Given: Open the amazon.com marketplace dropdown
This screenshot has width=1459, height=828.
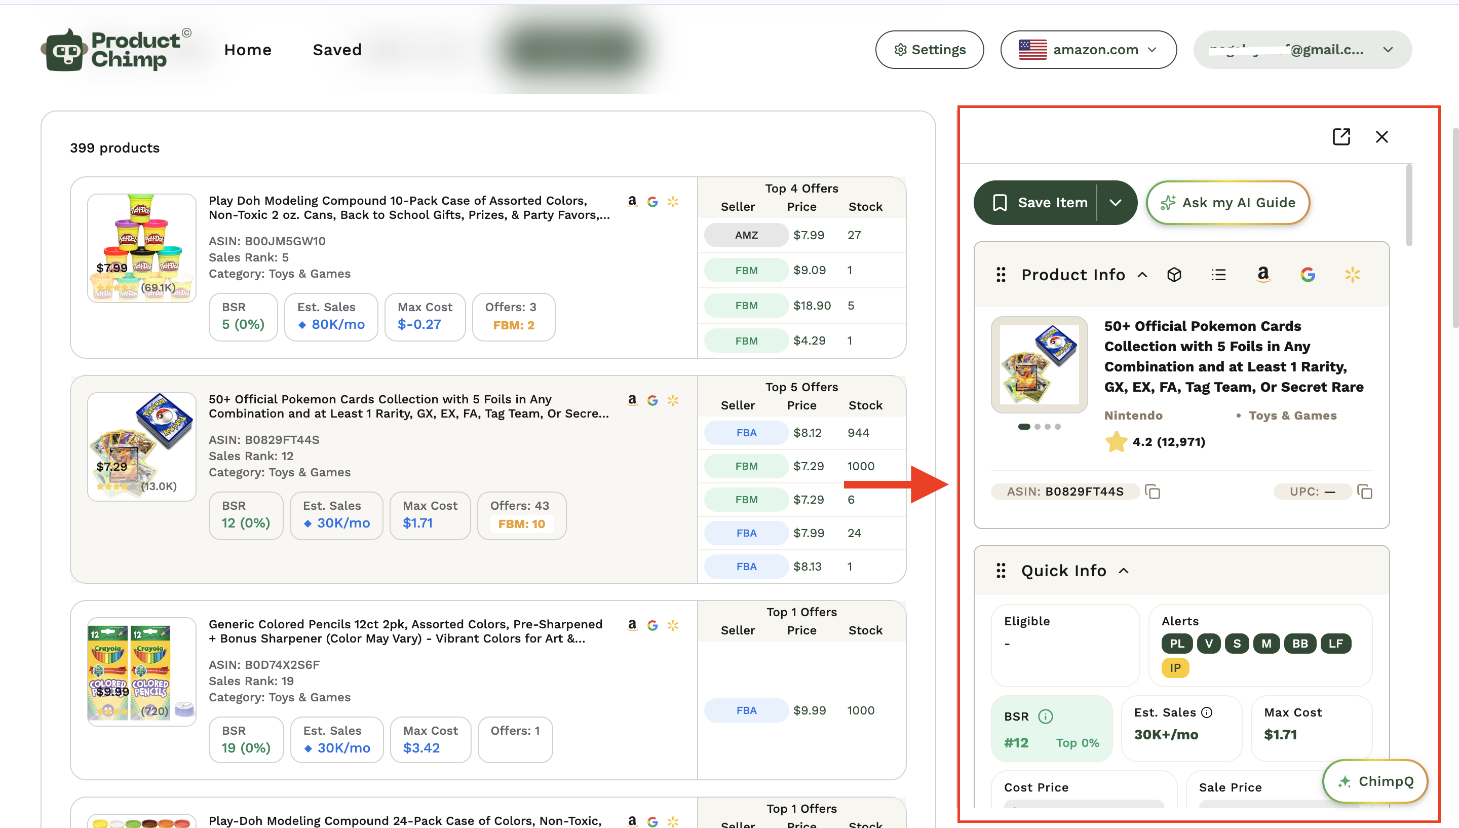Looking at the screenshot, I should point(1089,50).
